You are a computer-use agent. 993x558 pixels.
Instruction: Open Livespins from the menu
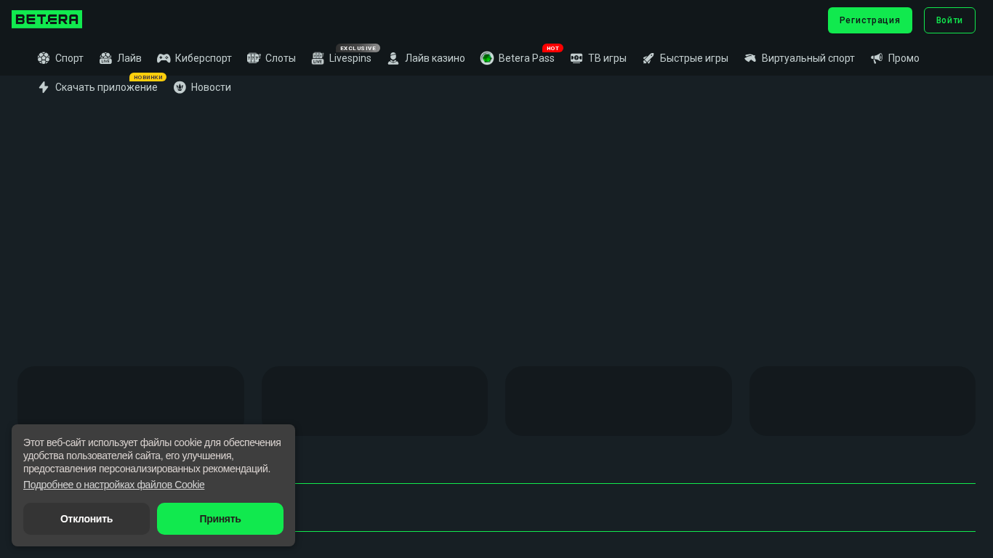350,58
